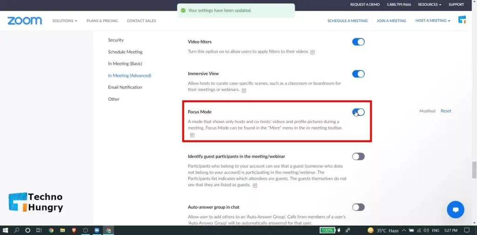Open Task View in the taskbar
Viewport: 477px width, 235px height.
[x=39, y=230]
